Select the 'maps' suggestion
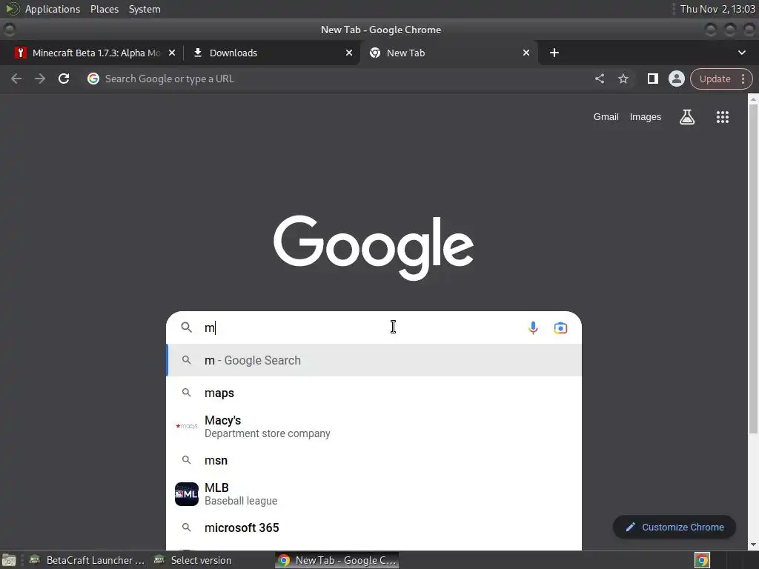 (374, 393)
